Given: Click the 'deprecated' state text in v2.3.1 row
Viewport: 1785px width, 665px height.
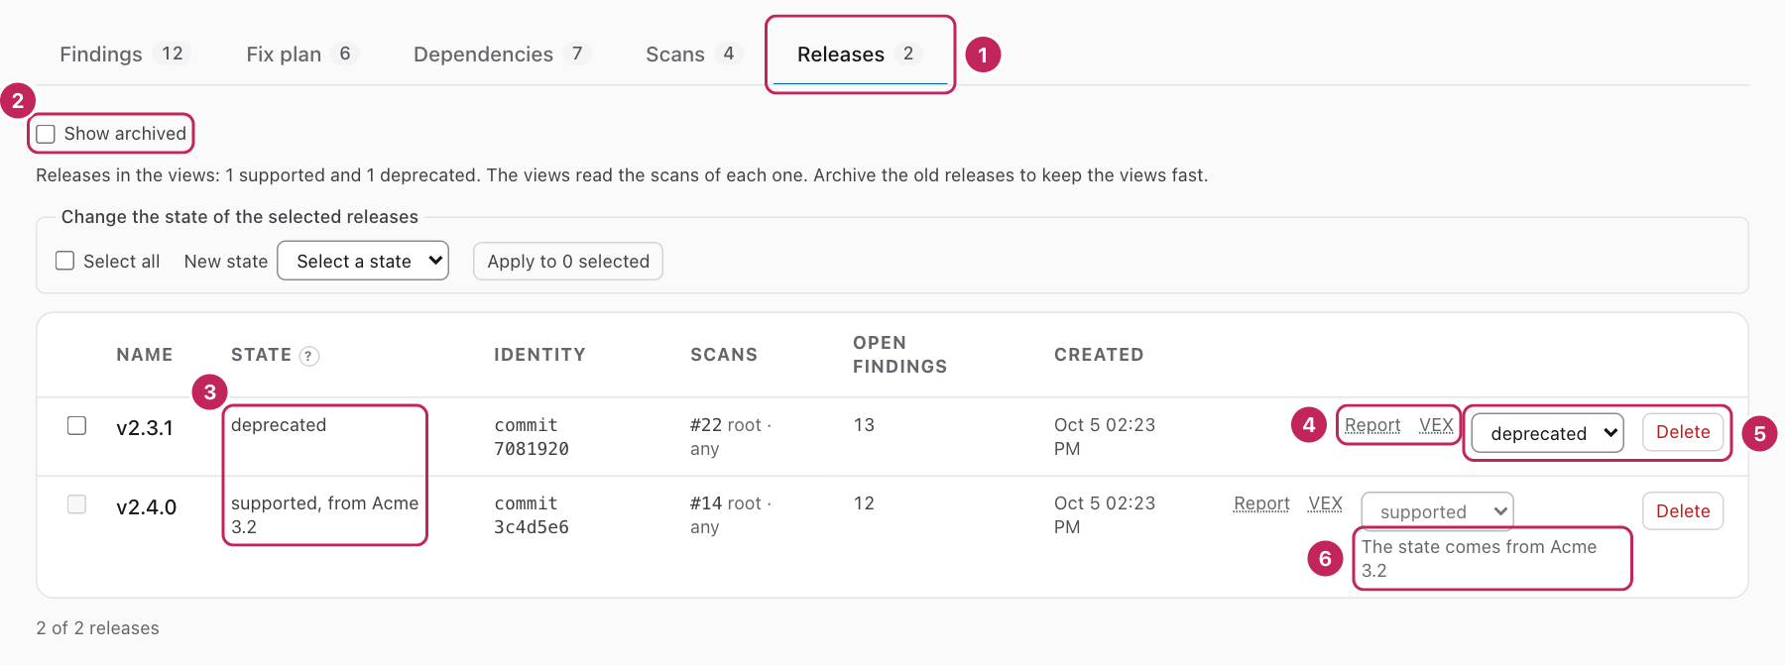Looking at the screenshot, I should tap(279, 425).
